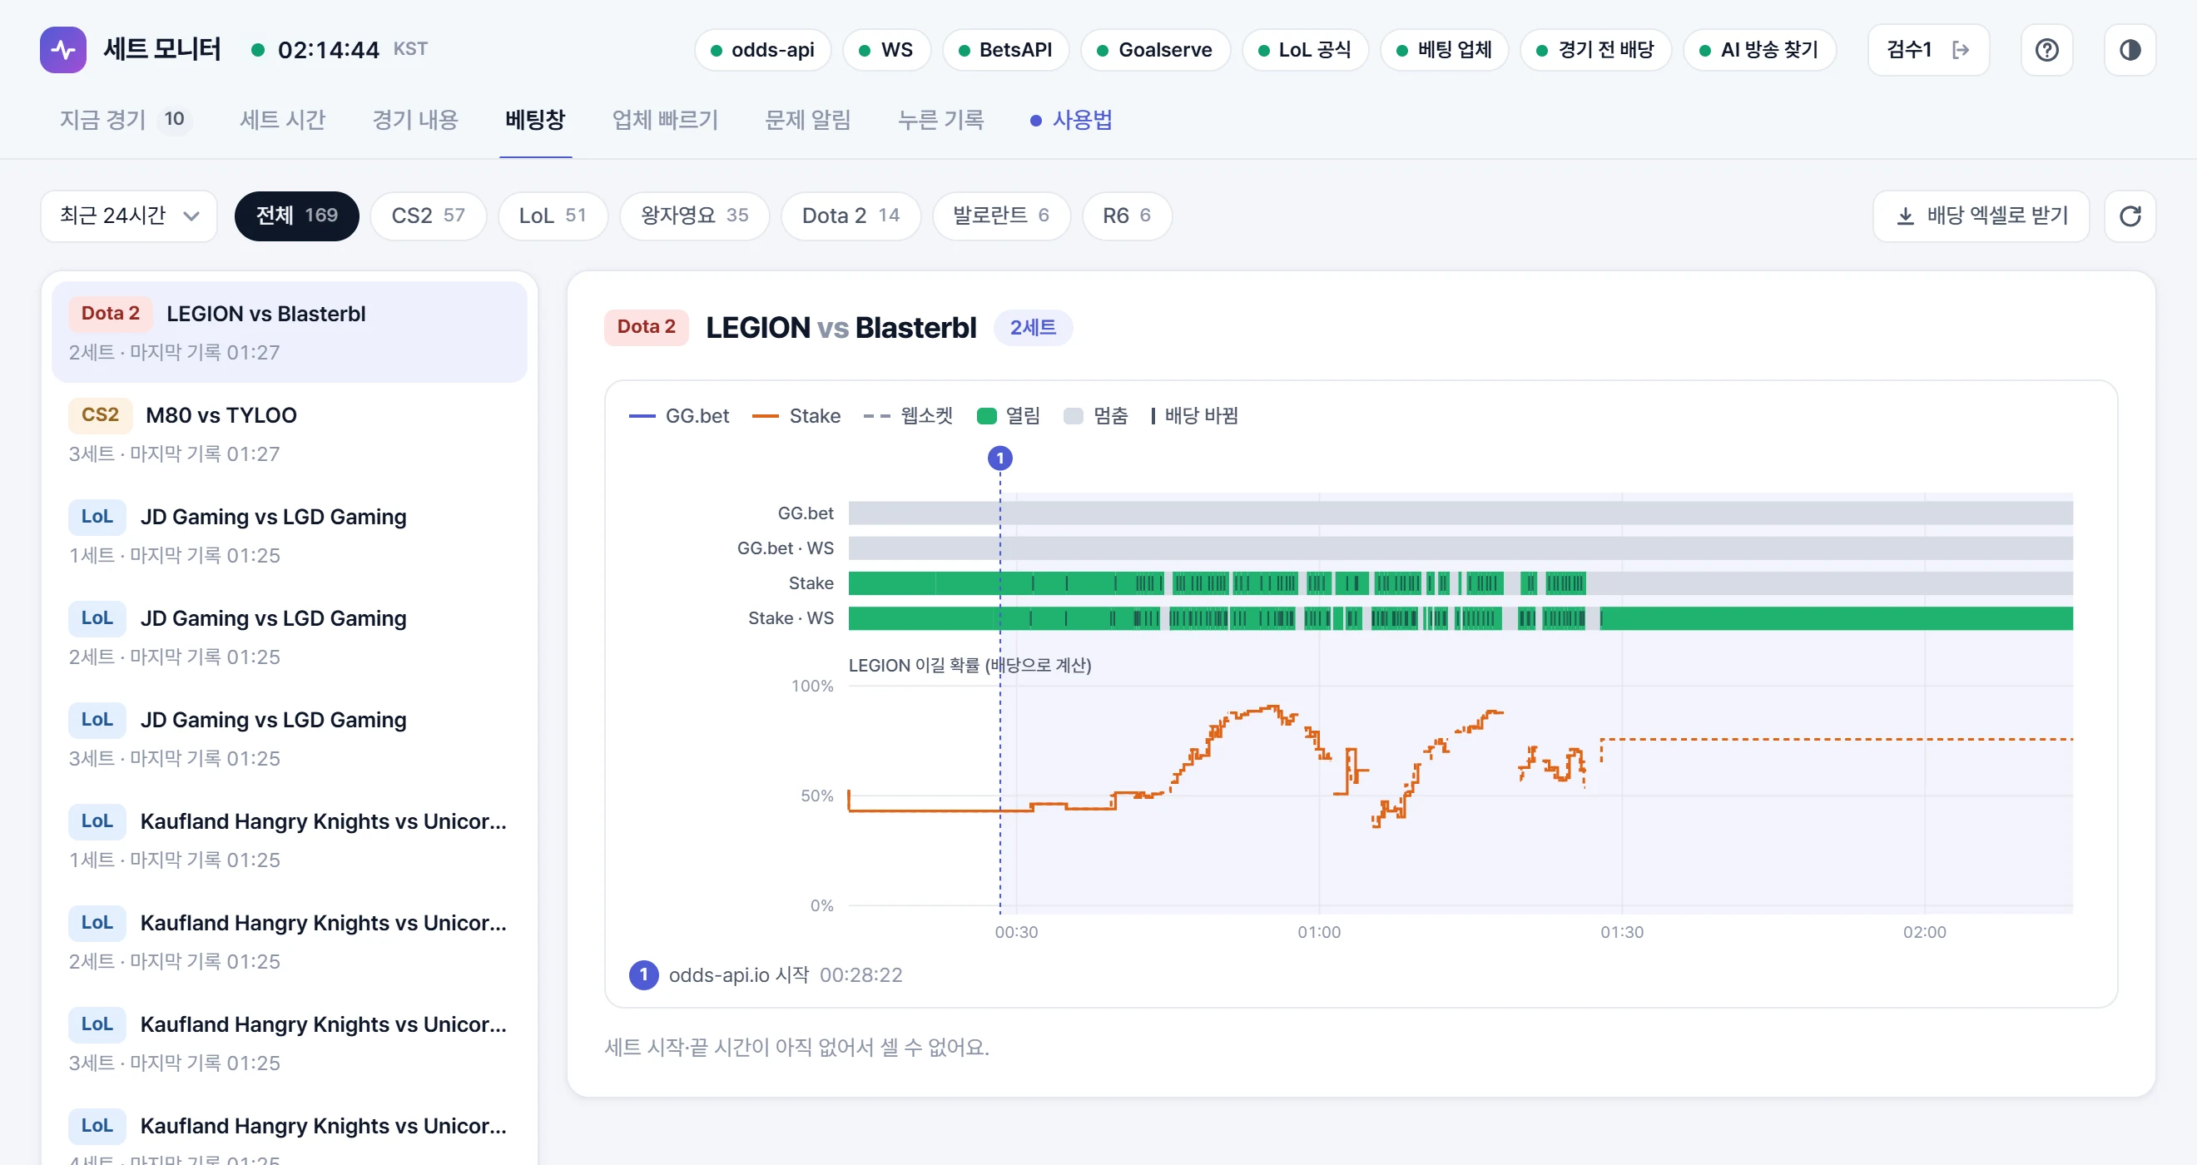The height and width of the screenshot is (1165, 2197).
Task: Click the odds-api.io 시작 footnote marker 1
Action: (643, 974)
